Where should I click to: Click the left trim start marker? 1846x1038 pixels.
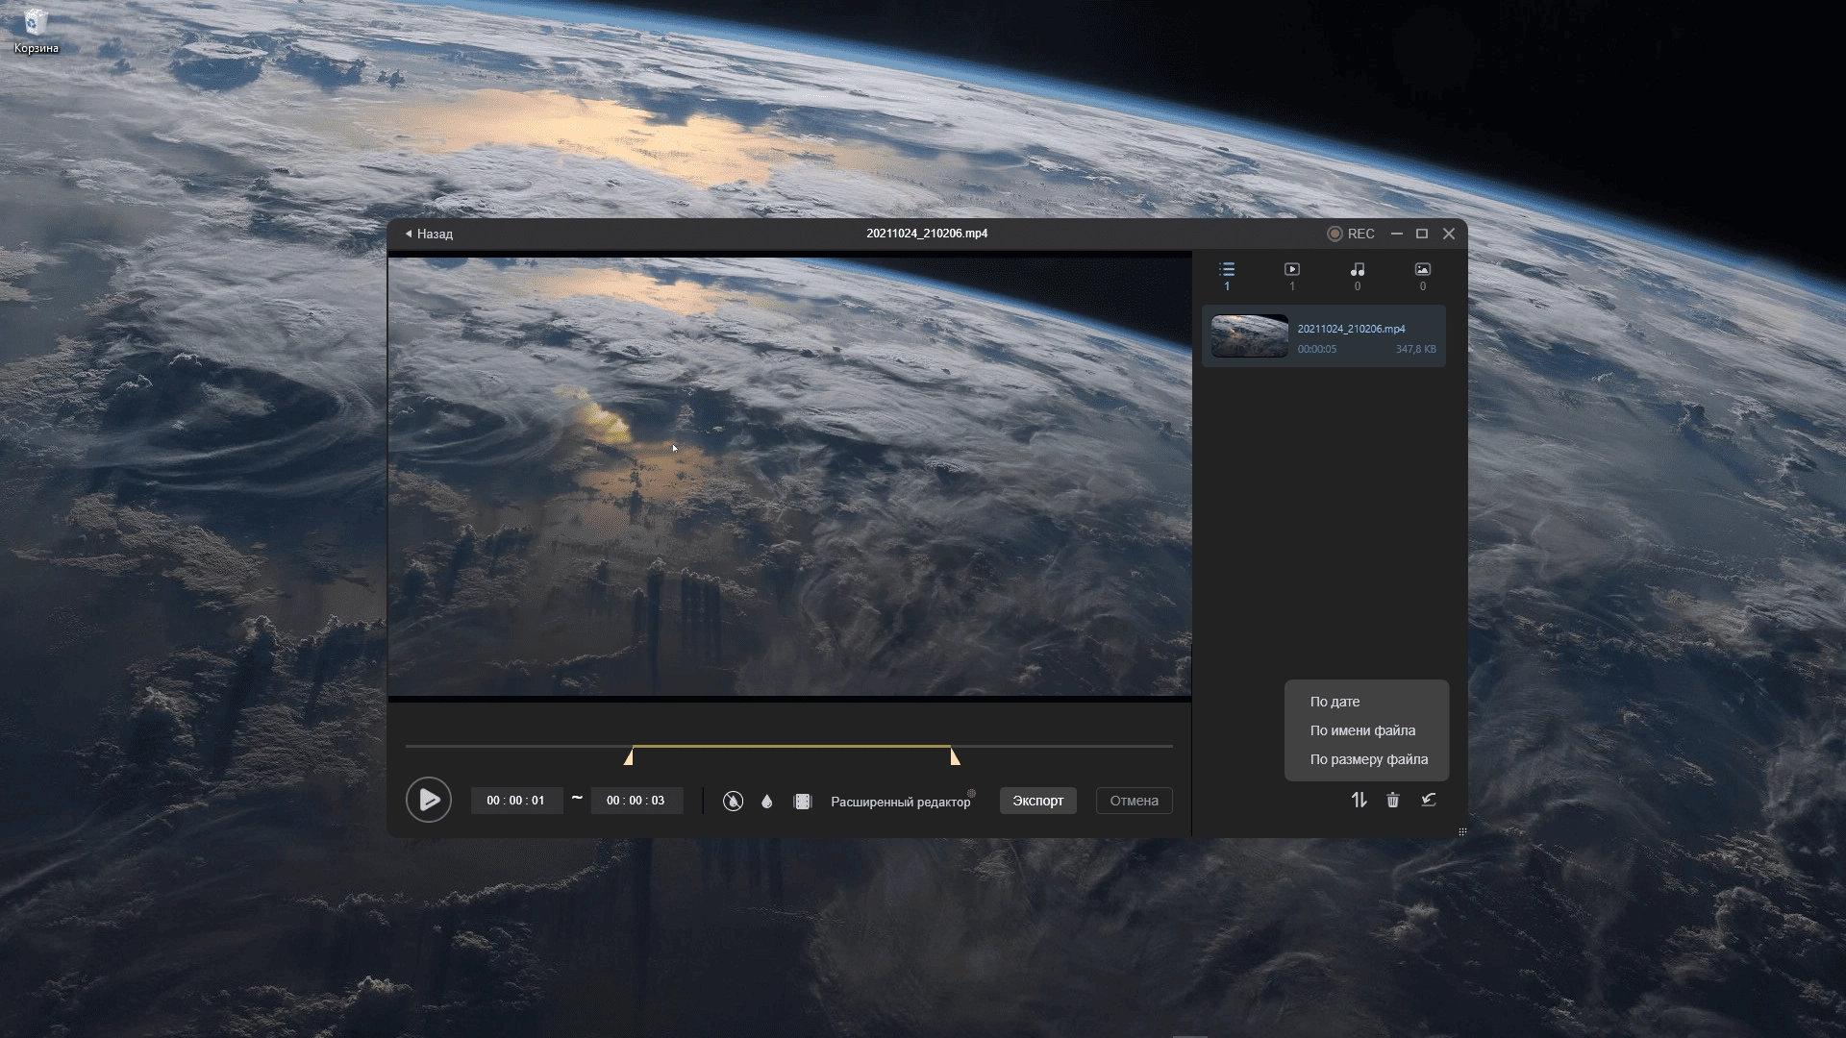[629, 757]
